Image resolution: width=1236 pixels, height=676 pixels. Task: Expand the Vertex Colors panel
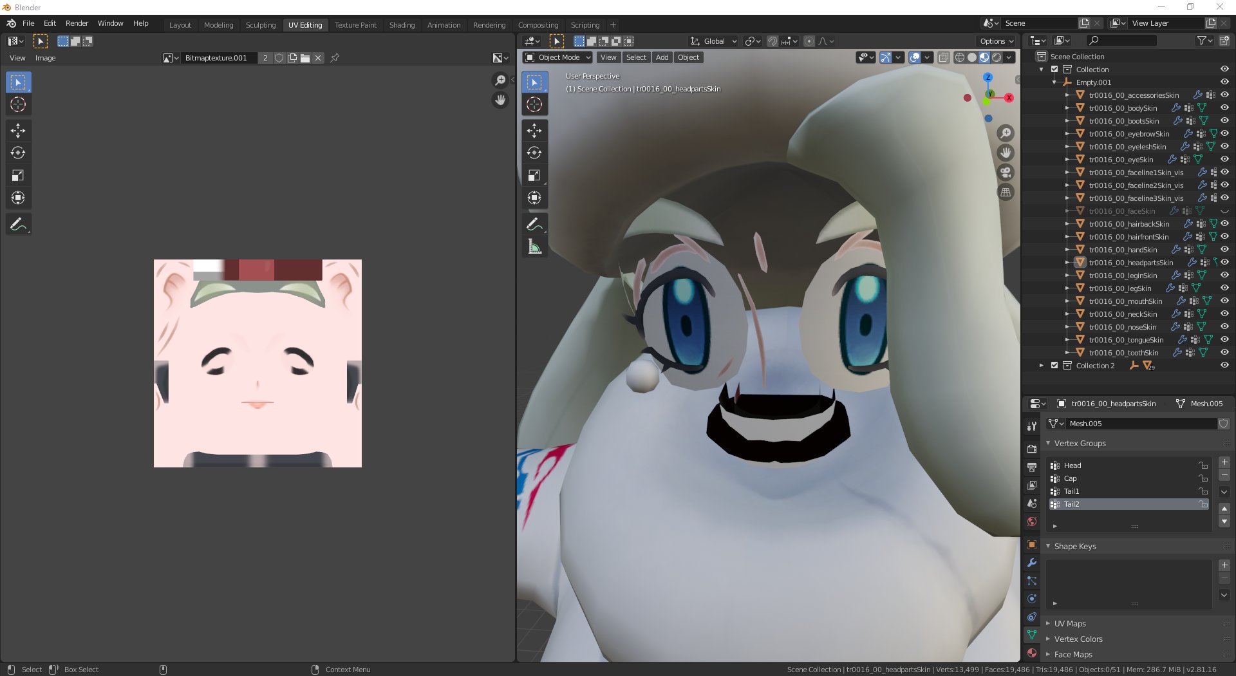pos(1048,639)
